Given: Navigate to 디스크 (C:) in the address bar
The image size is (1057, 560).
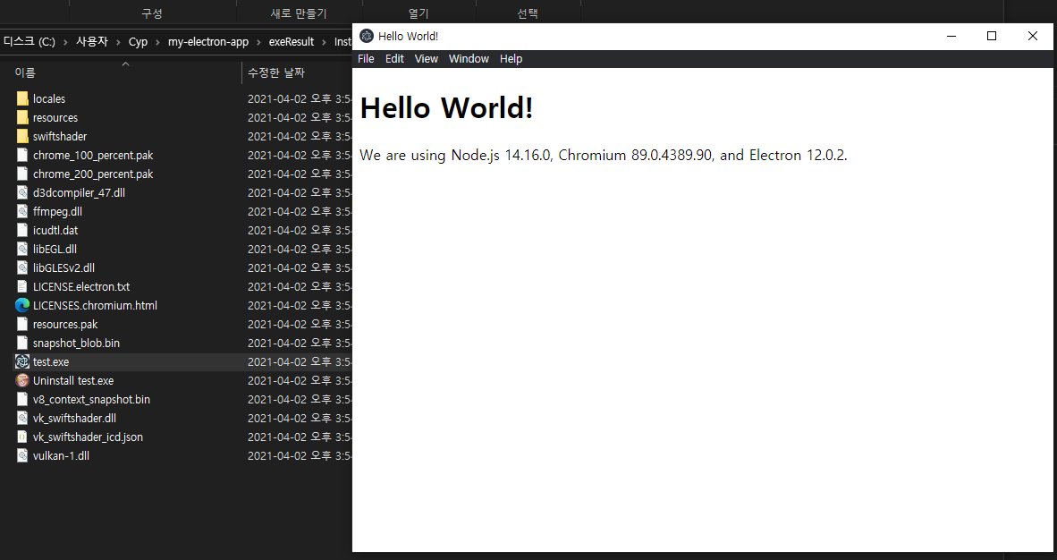Looking at the screenshot, I should (x=29, y=41).
